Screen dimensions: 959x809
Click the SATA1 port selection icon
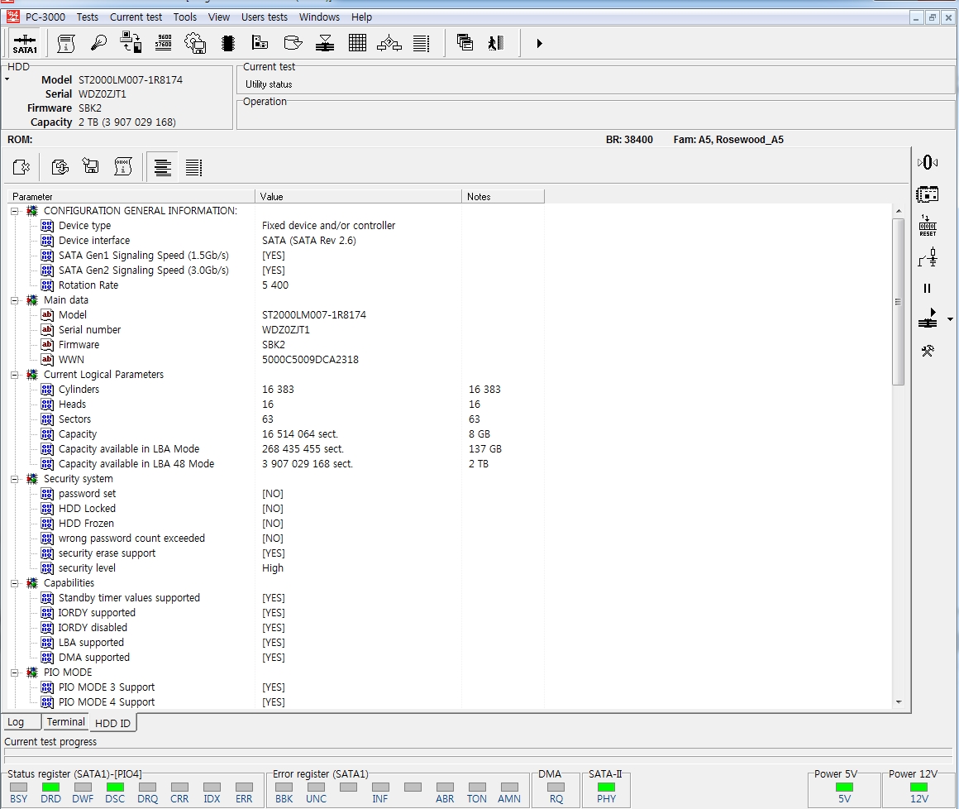[x=25, y=43]
